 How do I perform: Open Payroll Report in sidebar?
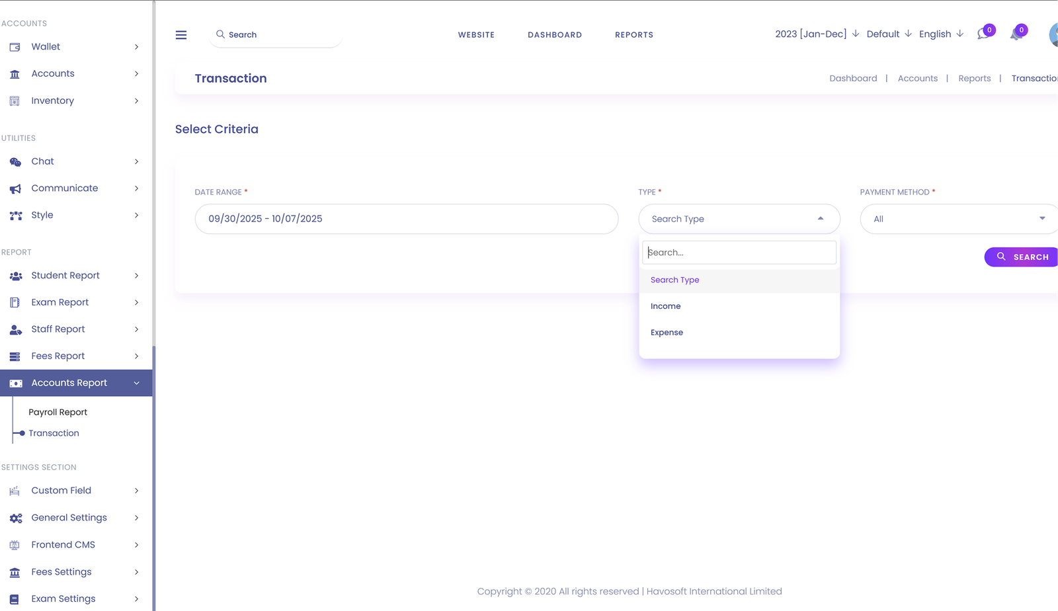(58, 412)
